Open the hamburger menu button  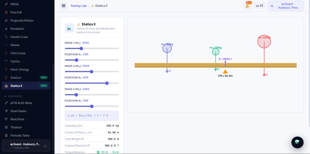point(63,6)
